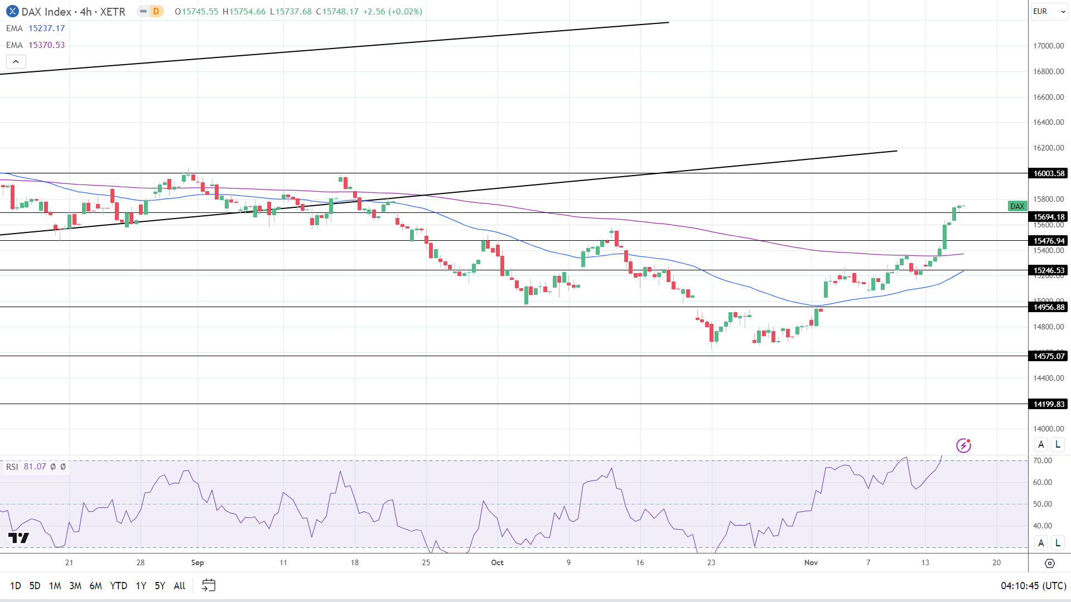This screenshot has width=1071, height=602.
Task: Toggle auto scale on the price chart
Action: pyautogui.click(x=1041, y=444)
